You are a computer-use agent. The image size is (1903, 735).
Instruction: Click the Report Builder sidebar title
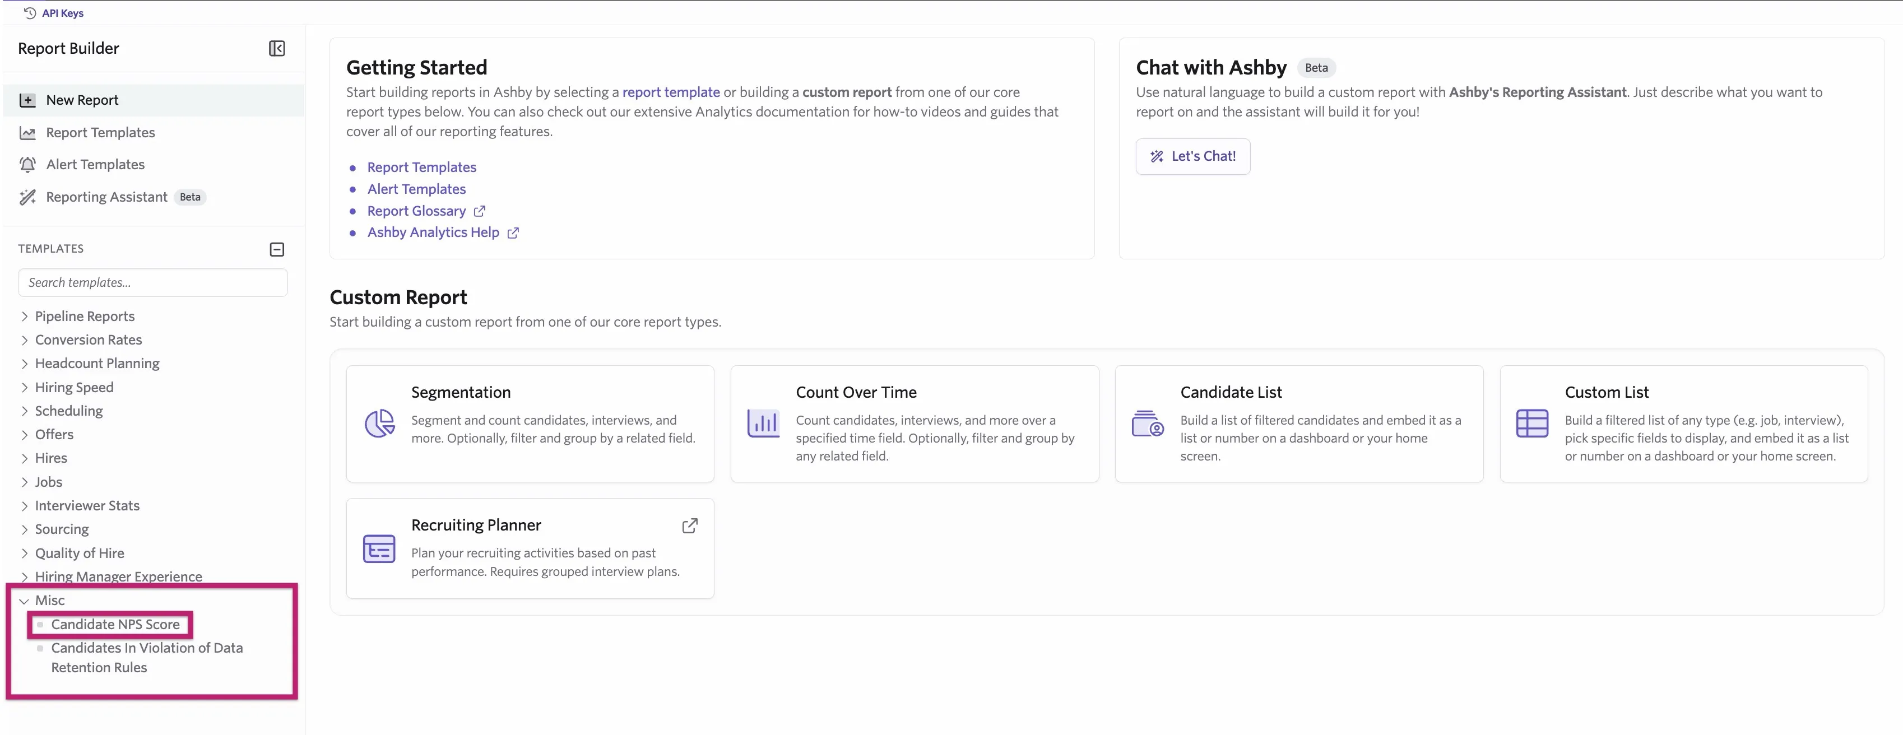pos(69,49)
